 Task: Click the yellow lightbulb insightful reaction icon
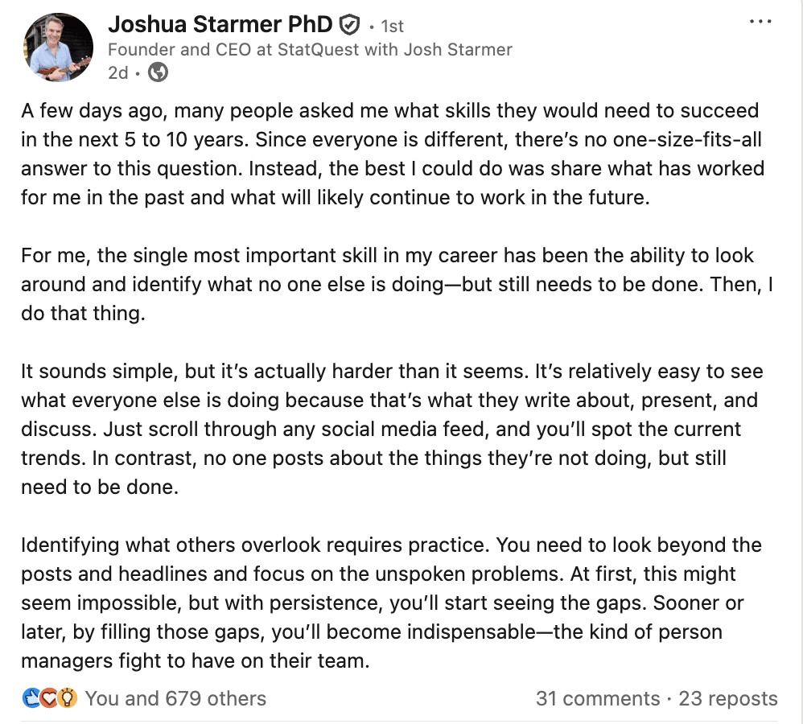point(67,698)
